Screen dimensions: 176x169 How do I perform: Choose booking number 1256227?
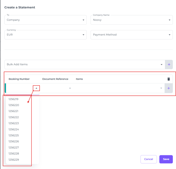(x=13, y=147)
